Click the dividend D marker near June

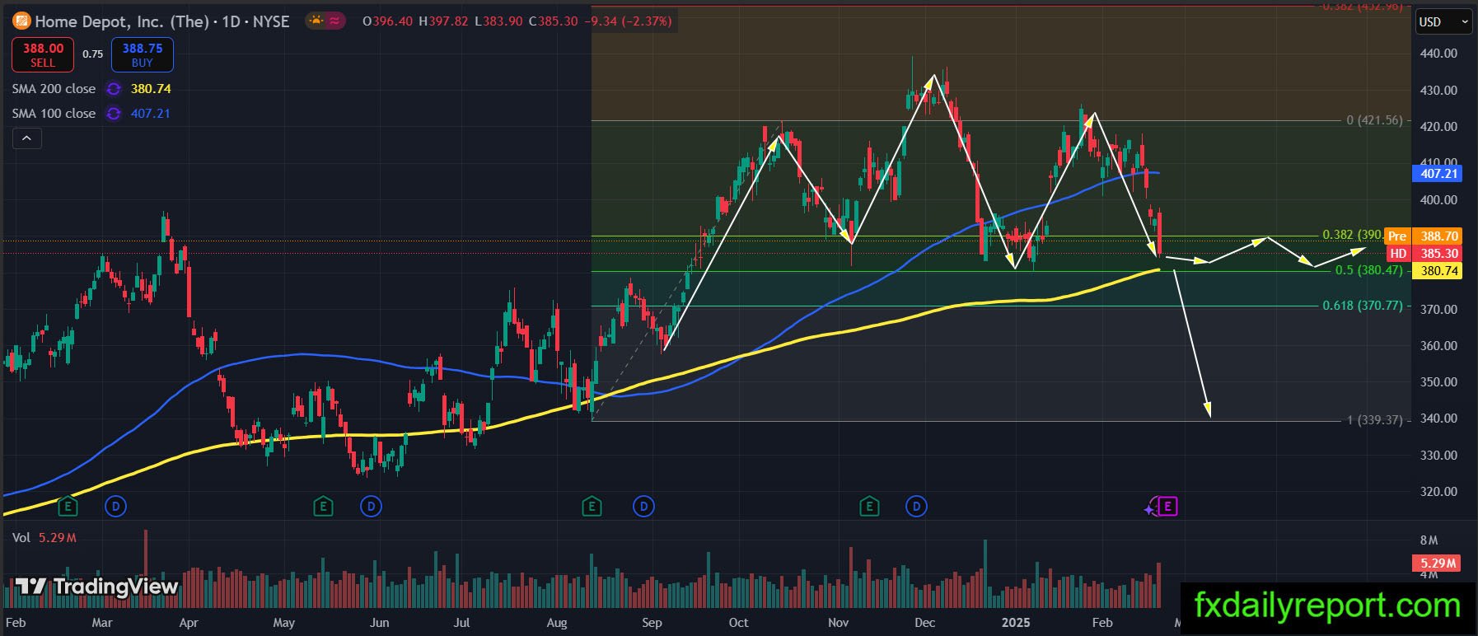372,506
